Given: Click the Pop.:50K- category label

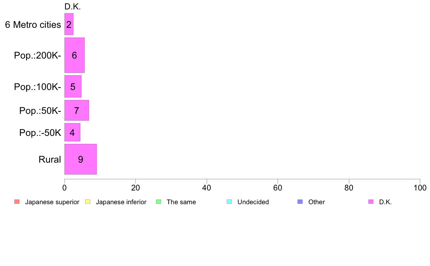Looking at the screenshot, I should 40,111.
